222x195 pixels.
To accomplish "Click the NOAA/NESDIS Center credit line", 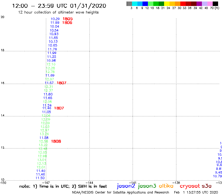I will click(x=121, y=193).
